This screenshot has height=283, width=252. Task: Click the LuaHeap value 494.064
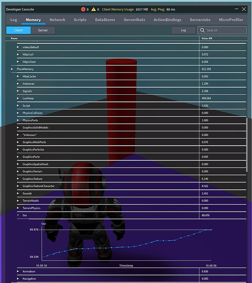[206, 98]
